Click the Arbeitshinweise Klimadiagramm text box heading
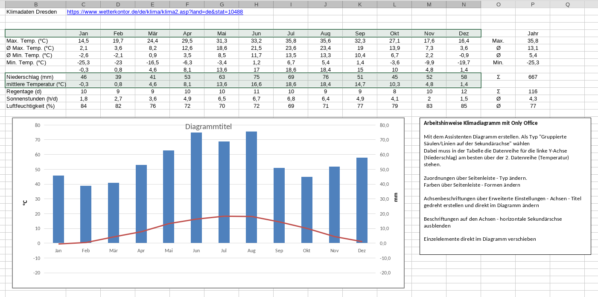The width and height of the screenshot is (598, 297). click(x=481, y=123)
